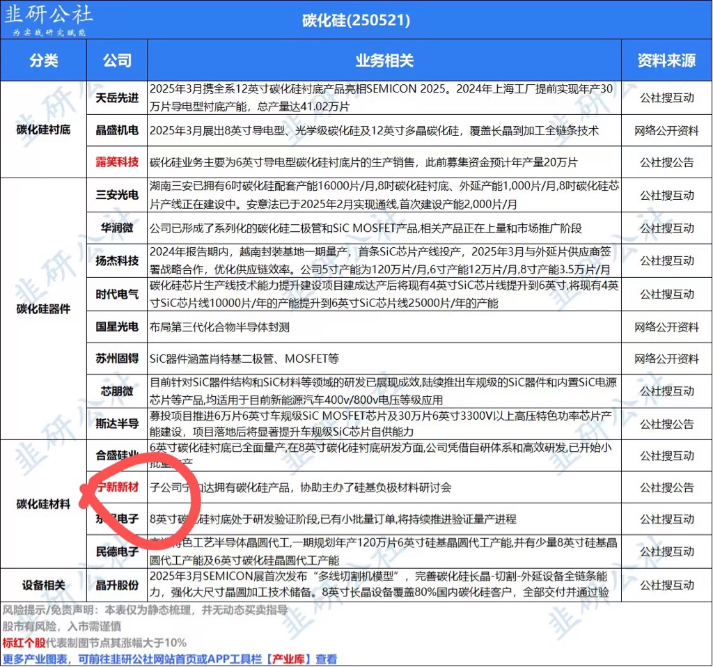Image resolution: width=713 pixels, height=667 pixels.
Task: Click 布局第三代化合物半导体封测 text
Action: [x=219, y=327]
